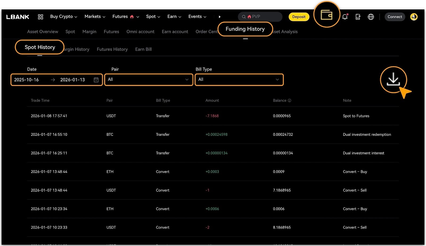Click the app download icon
426x246 pixels.
pyautogui.click(x=358, y=17)
